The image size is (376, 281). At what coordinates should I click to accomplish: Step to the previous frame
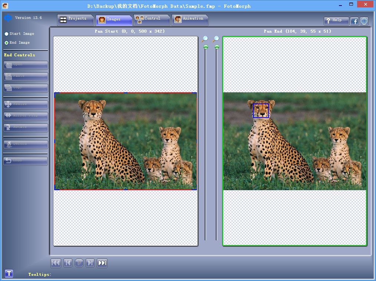[67, 263]
